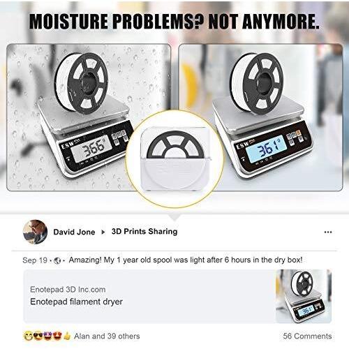Click the grinning face reaction emoji
Screen dimensions: 349x349
click(x=28, y=336)
